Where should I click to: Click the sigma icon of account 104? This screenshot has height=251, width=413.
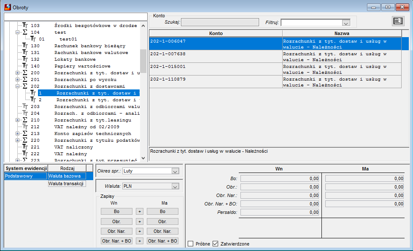pos(25,32)
